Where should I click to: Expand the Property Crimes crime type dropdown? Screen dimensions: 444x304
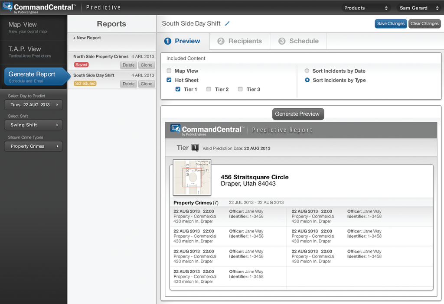point(33,146)
